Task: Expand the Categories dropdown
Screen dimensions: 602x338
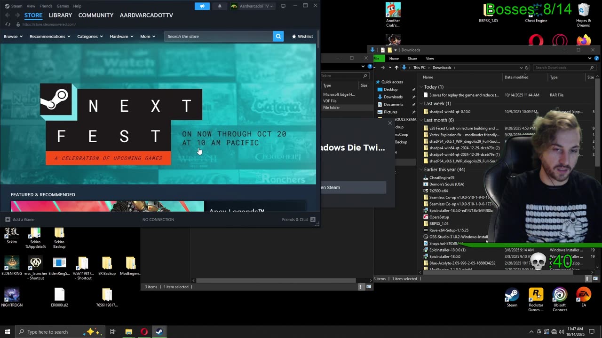Action: (x=90, y=36)
